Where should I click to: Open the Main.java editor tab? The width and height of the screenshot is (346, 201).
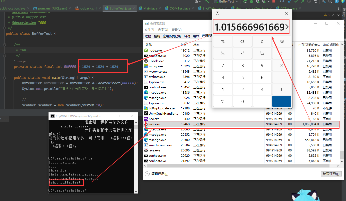click(148, 8)
